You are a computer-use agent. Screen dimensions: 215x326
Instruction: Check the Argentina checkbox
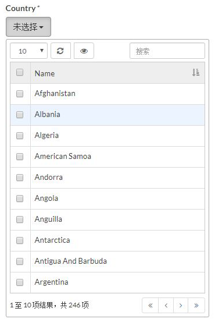[x=20, y=282]
